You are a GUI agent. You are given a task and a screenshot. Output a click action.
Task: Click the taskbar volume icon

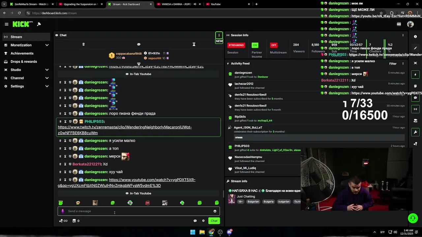[395, 232]
